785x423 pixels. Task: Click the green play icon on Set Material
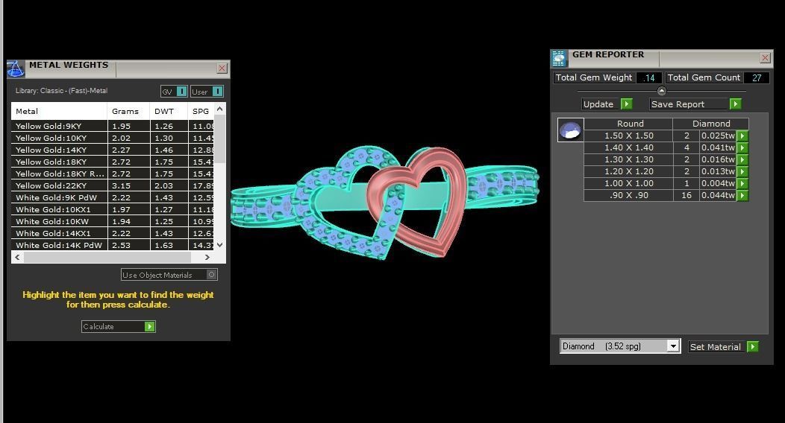point(752,346)
